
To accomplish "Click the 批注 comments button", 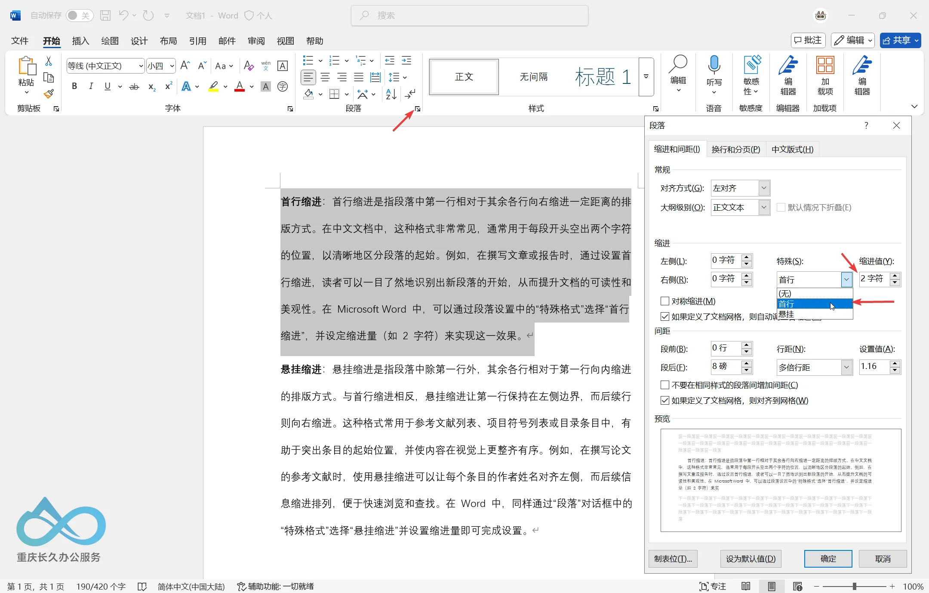I will pyautogui.click(x=808, y=40).
